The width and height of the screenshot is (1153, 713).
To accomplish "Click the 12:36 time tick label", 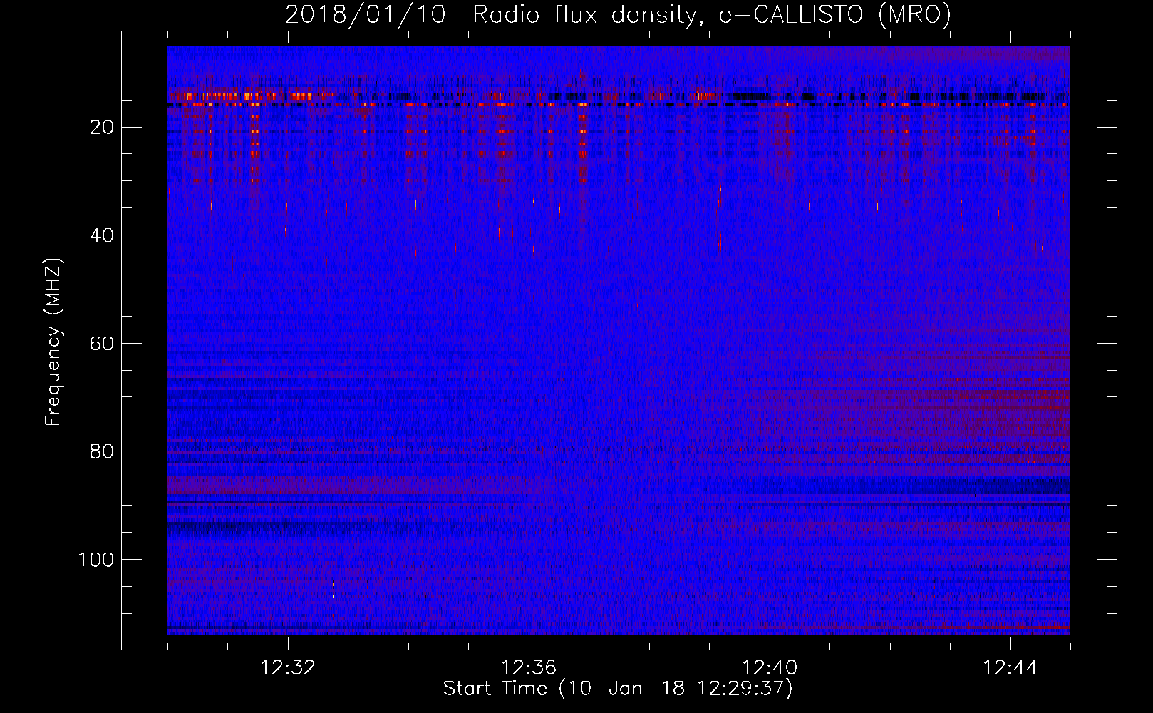I will point(529,668).
